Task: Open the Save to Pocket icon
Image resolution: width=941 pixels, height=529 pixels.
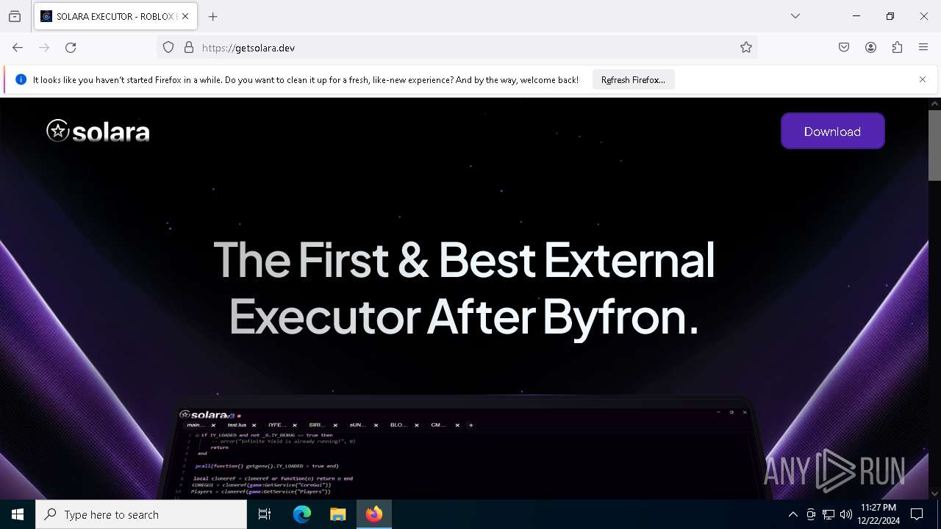Action: [x=844, y=48]
